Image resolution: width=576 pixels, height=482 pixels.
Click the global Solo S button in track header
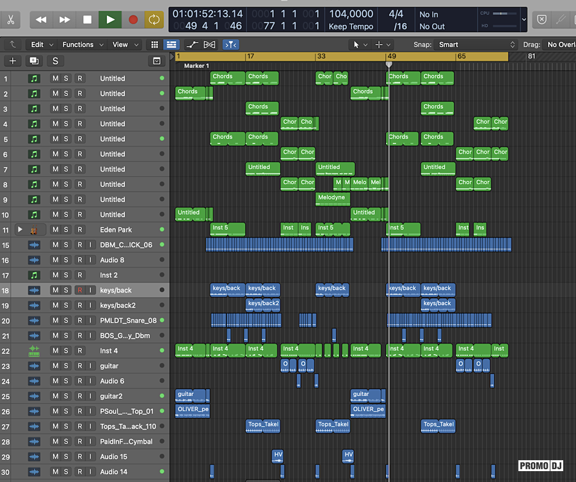coord(55,61)
